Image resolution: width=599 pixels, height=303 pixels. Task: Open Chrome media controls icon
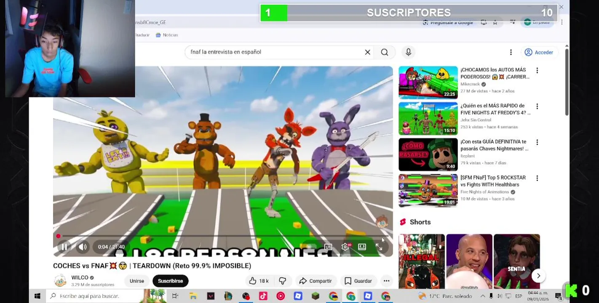(513, 22)
